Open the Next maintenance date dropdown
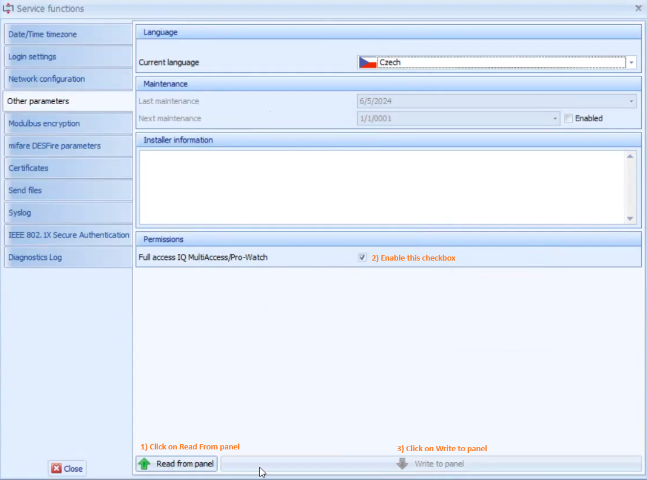 (555, 118)
